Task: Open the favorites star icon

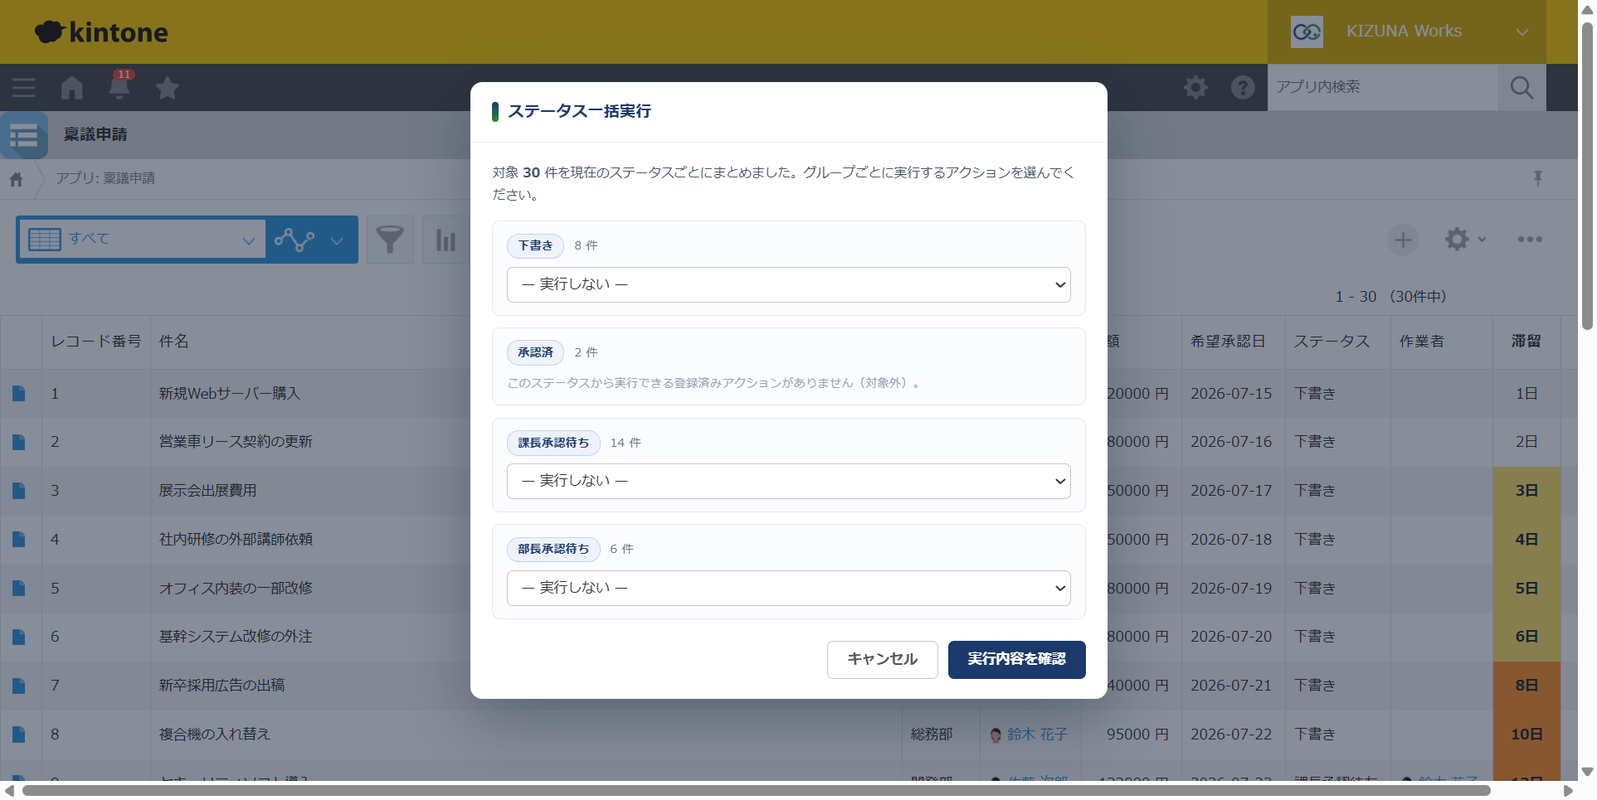Action: [168, 88]
